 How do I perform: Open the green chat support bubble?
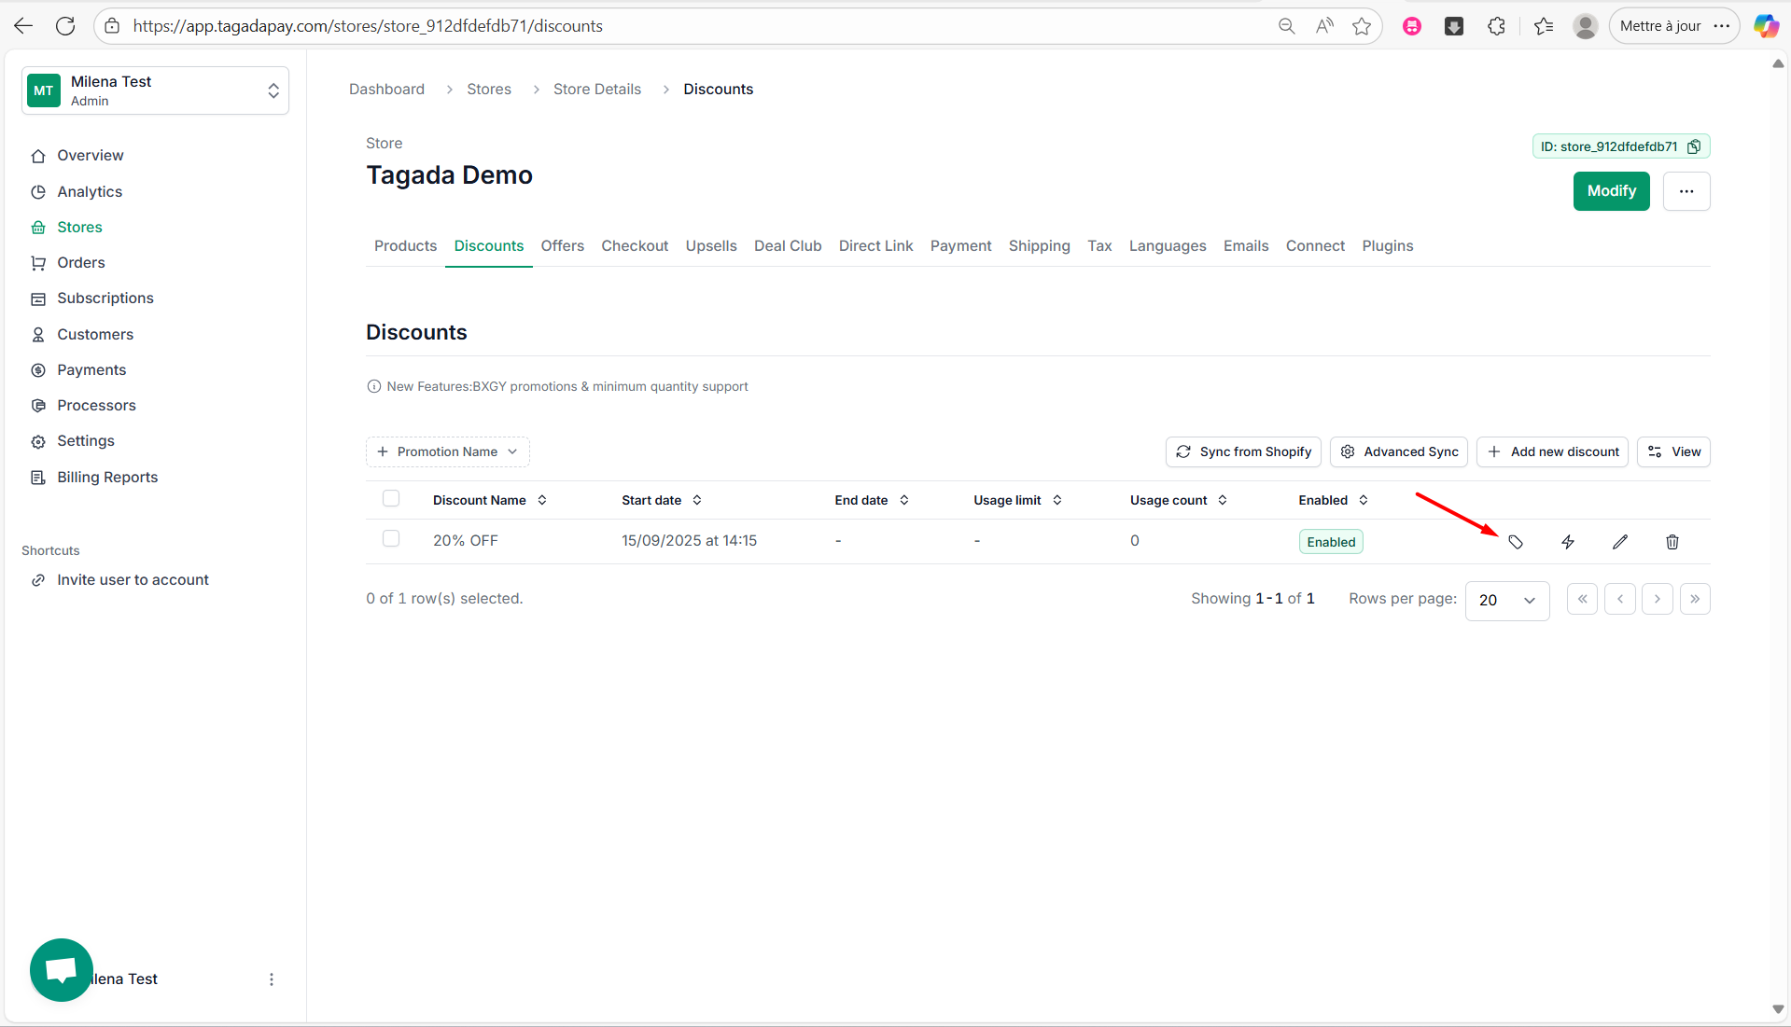click(x=62, y=970)
